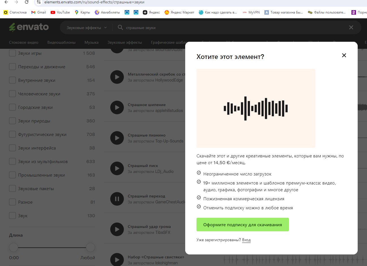The image size is (367, 266).
Task: Click the search field with 'страшные звуки'
Action: coord(226,28)
